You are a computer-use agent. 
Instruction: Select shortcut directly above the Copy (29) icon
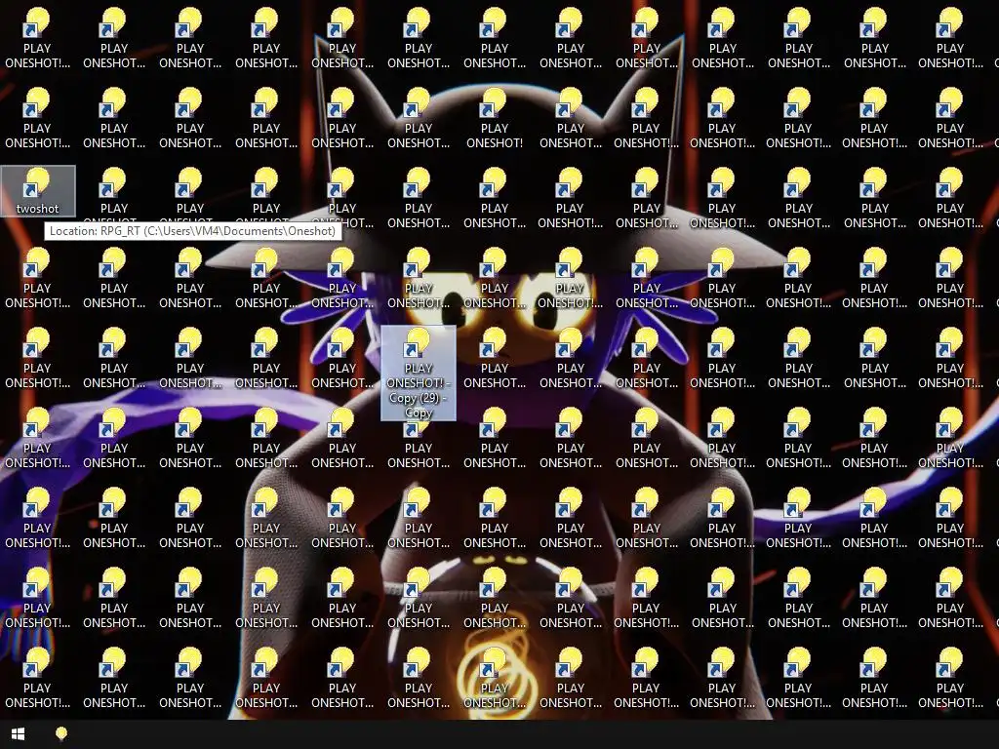click(x=419, y=278)
